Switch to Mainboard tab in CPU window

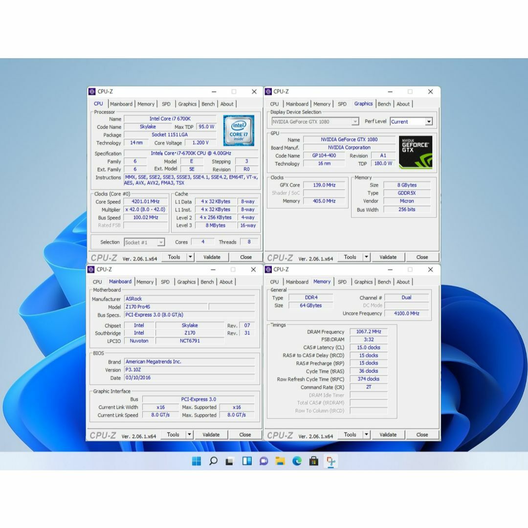point(121,104)
